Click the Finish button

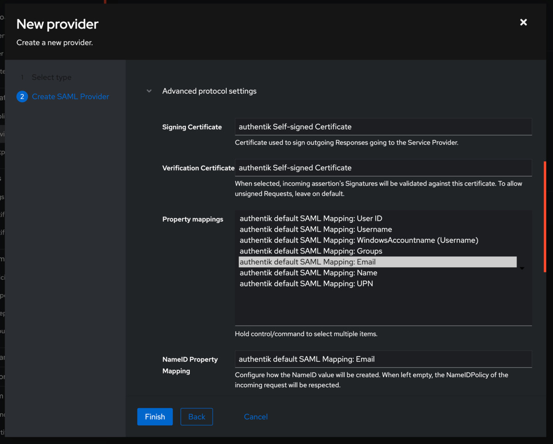155,416
